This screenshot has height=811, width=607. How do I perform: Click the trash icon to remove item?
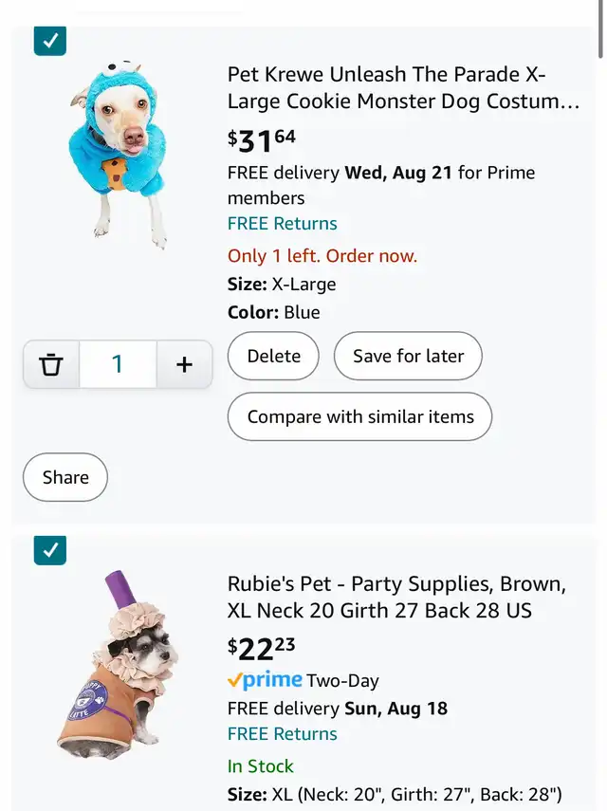click(x=51, y=364)
